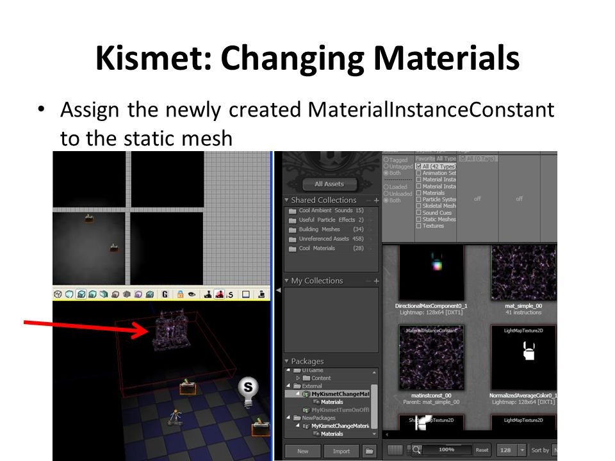The width and height of the screenshot is (615, 461).
Task: Open the Cool Materials collection
Action: point(331,248)
